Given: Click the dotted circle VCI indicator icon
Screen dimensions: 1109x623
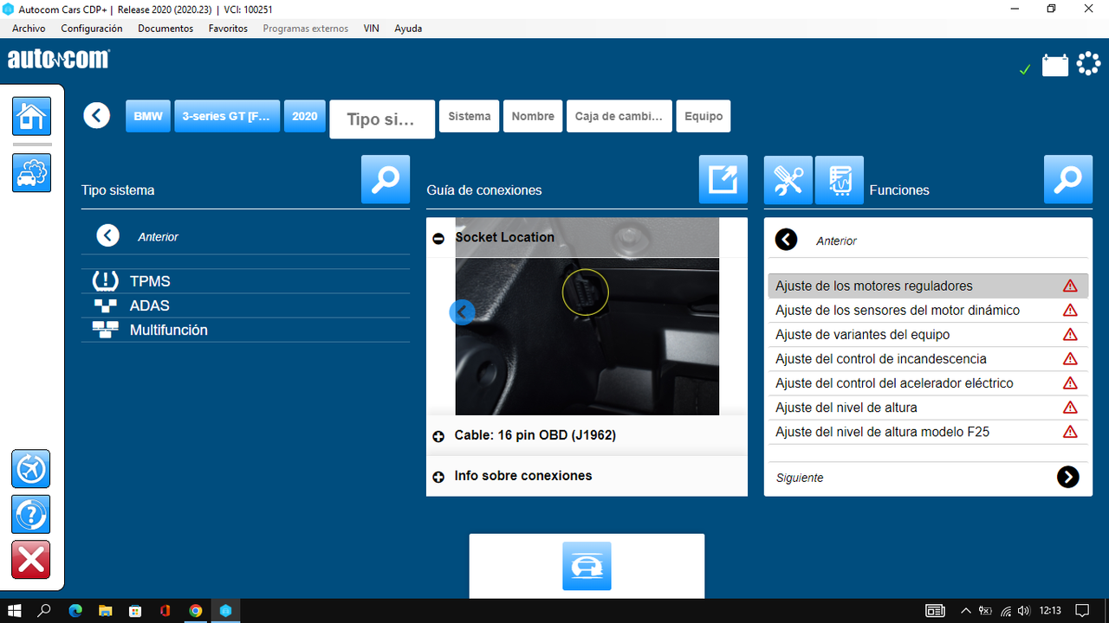Looking at the screenshot, I should (x=1088, y=65).
